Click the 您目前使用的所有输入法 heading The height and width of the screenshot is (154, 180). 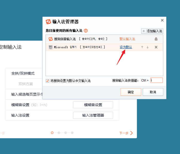tap(64, 30)
